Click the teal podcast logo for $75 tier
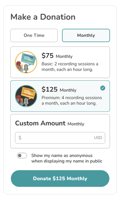The width and height of the screenshot is (121, 199). click(26, 62)
